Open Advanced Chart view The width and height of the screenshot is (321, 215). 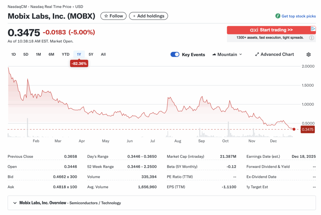[274, 54]
